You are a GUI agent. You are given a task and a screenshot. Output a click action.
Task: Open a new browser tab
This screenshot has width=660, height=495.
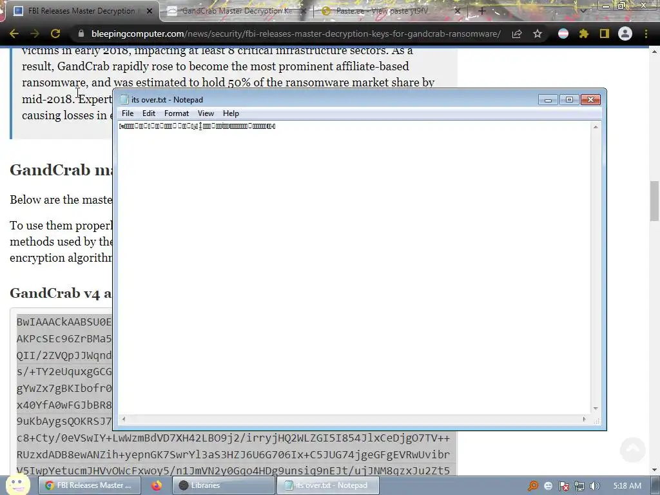[x=482, y=12]
